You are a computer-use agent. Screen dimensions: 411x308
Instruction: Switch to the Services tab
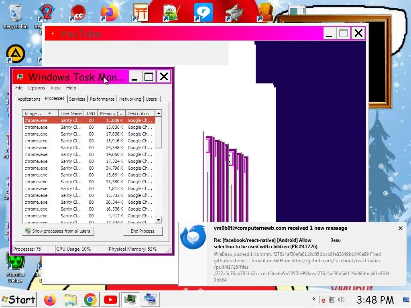point(77,99)
